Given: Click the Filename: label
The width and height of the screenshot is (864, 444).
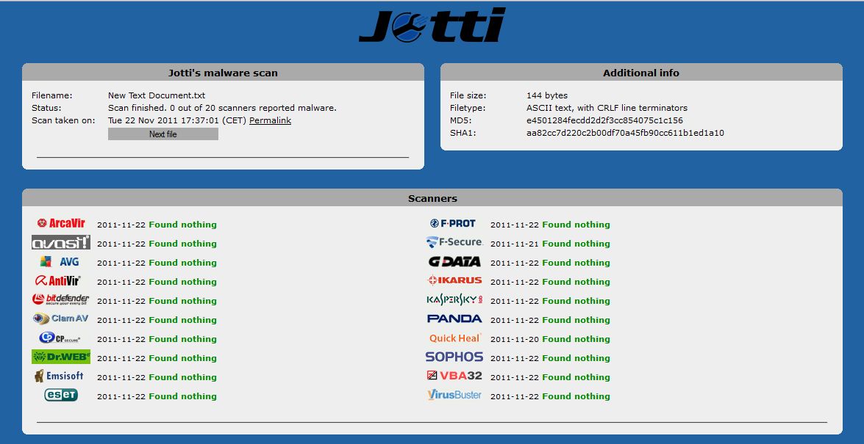Looking at the screenshot, I should (51, 95).
